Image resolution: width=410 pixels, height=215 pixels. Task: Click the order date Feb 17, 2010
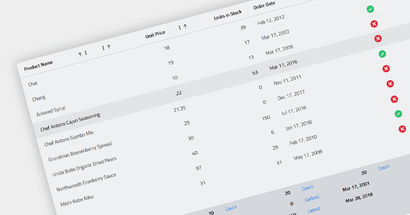[303, 140]
